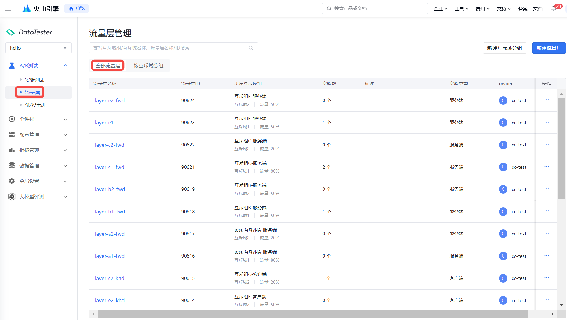Viewport: 567px width, 320px height.
Task: Select 流量层 in sidebar
Action: (x=32, y=92)
